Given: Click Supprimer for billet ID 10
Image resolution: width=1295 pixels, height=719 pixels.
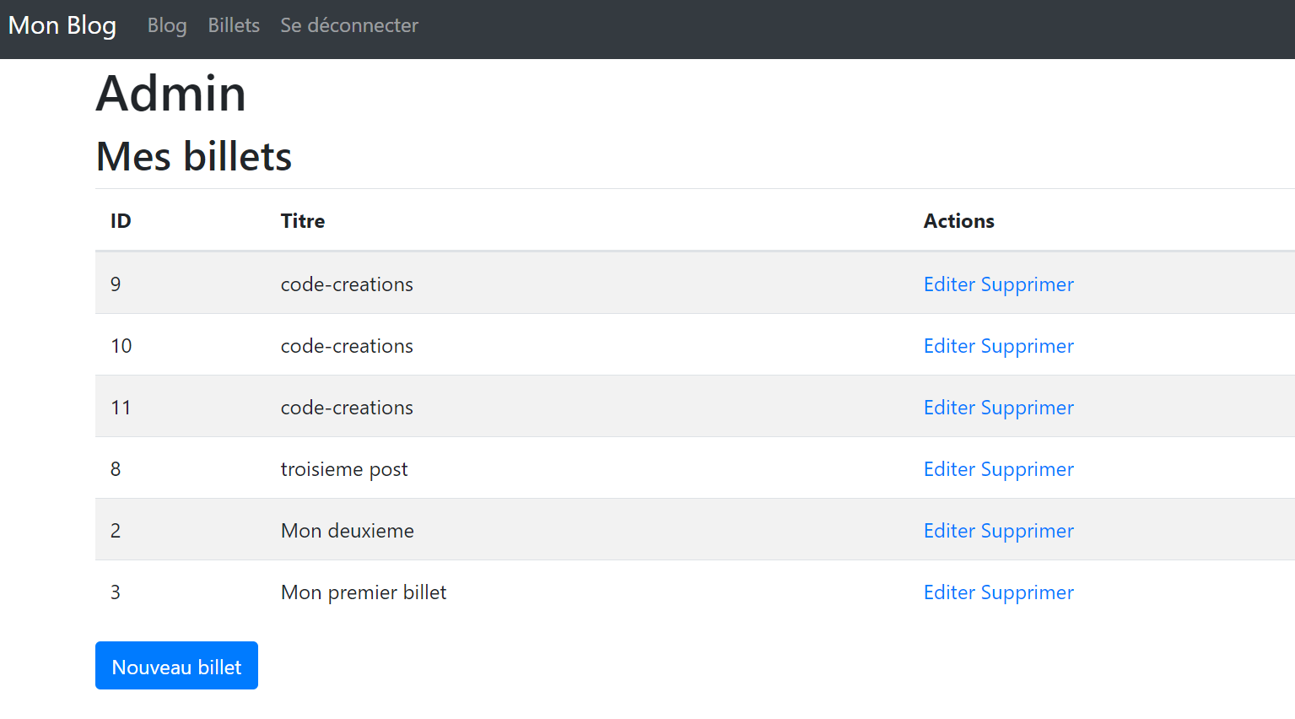Looking at the screenshot, I should point(1027,346).
